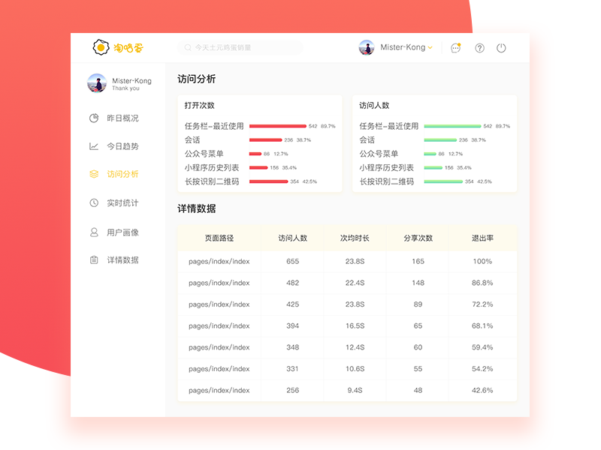Click the sidebar Mister-Kong avatar
Screen dimensions: 601x450
[97, 83]
